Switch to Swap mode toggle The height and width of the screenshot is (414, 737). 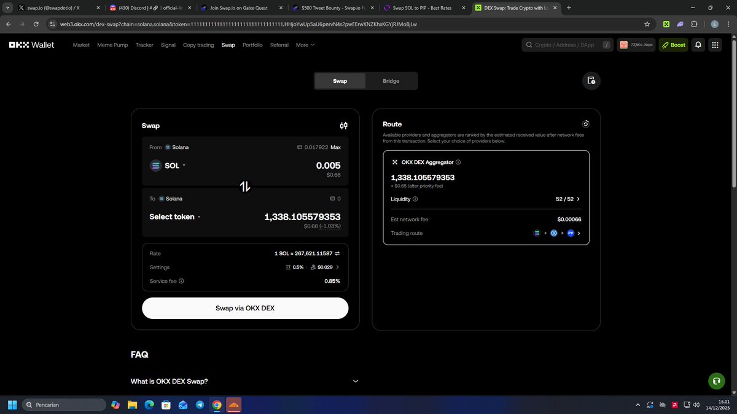click(x=340, y=81)
